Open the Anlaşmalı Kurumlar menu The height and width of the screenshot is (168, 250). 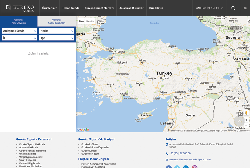(131, 8)
